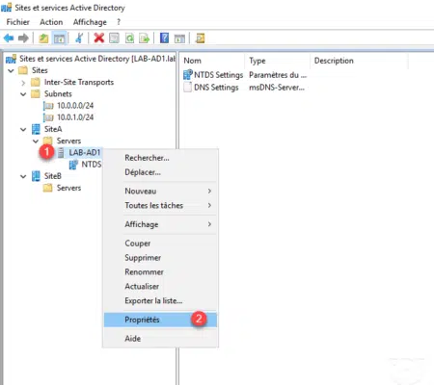
Task: Click the 10.0.1.0/24 subnet icon
Action: (x=48, y=117)
